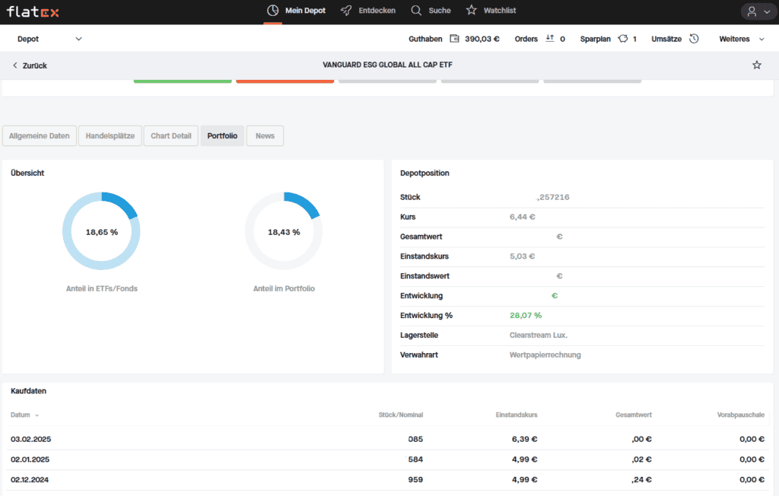779x496 pixels.
Task: Switch to the News tab
Action: [x=265, y=135]
